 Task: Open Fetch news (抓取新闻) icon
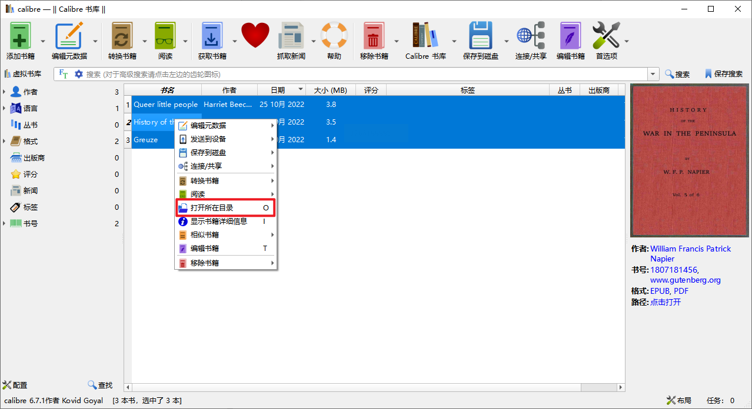click(291, 36)
